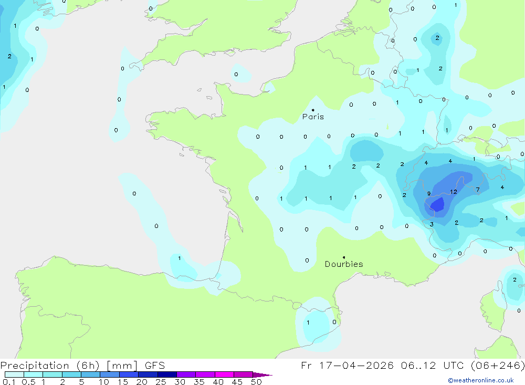Open the weatheronline.co.uk copyright link
The width and height of the screenshot is (525, 385).
coord(481,380)
